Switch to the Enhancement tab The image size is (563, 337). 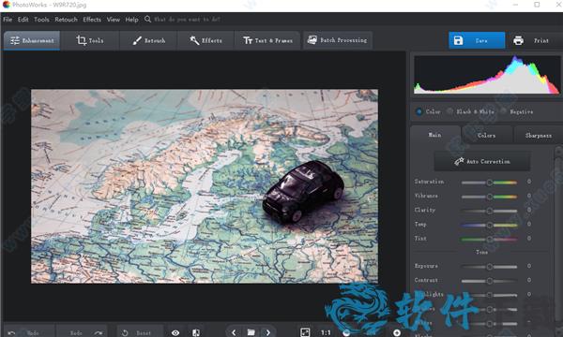pyautogui.click(x=32, y=40)
